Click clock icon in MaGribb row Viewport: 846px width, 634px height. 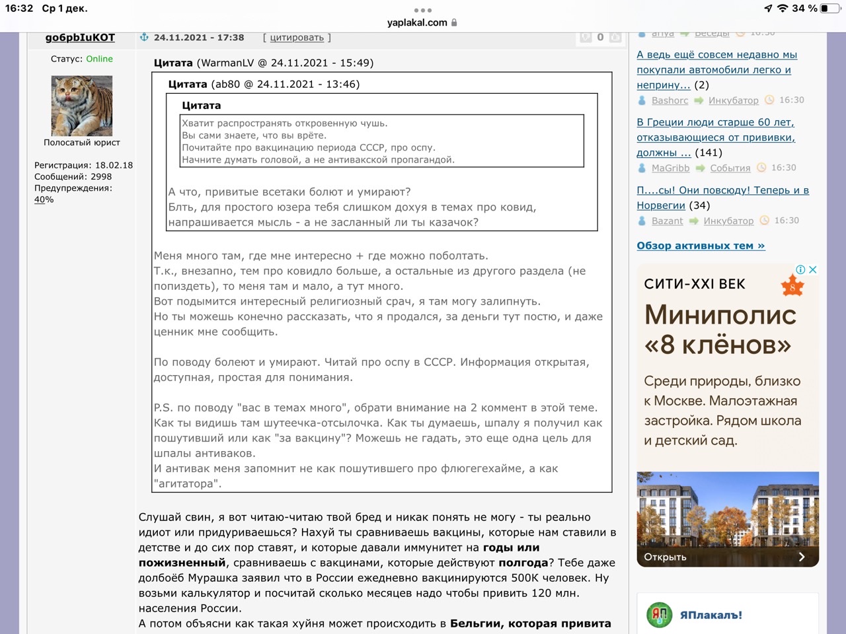[761, 168]
